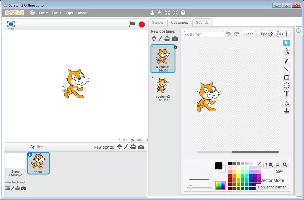Image resolution: width=304 pixels, height=200 pixels.
Task: Zoom out the paint canvas
Action: pyautogui.click(x=271, y=164)
